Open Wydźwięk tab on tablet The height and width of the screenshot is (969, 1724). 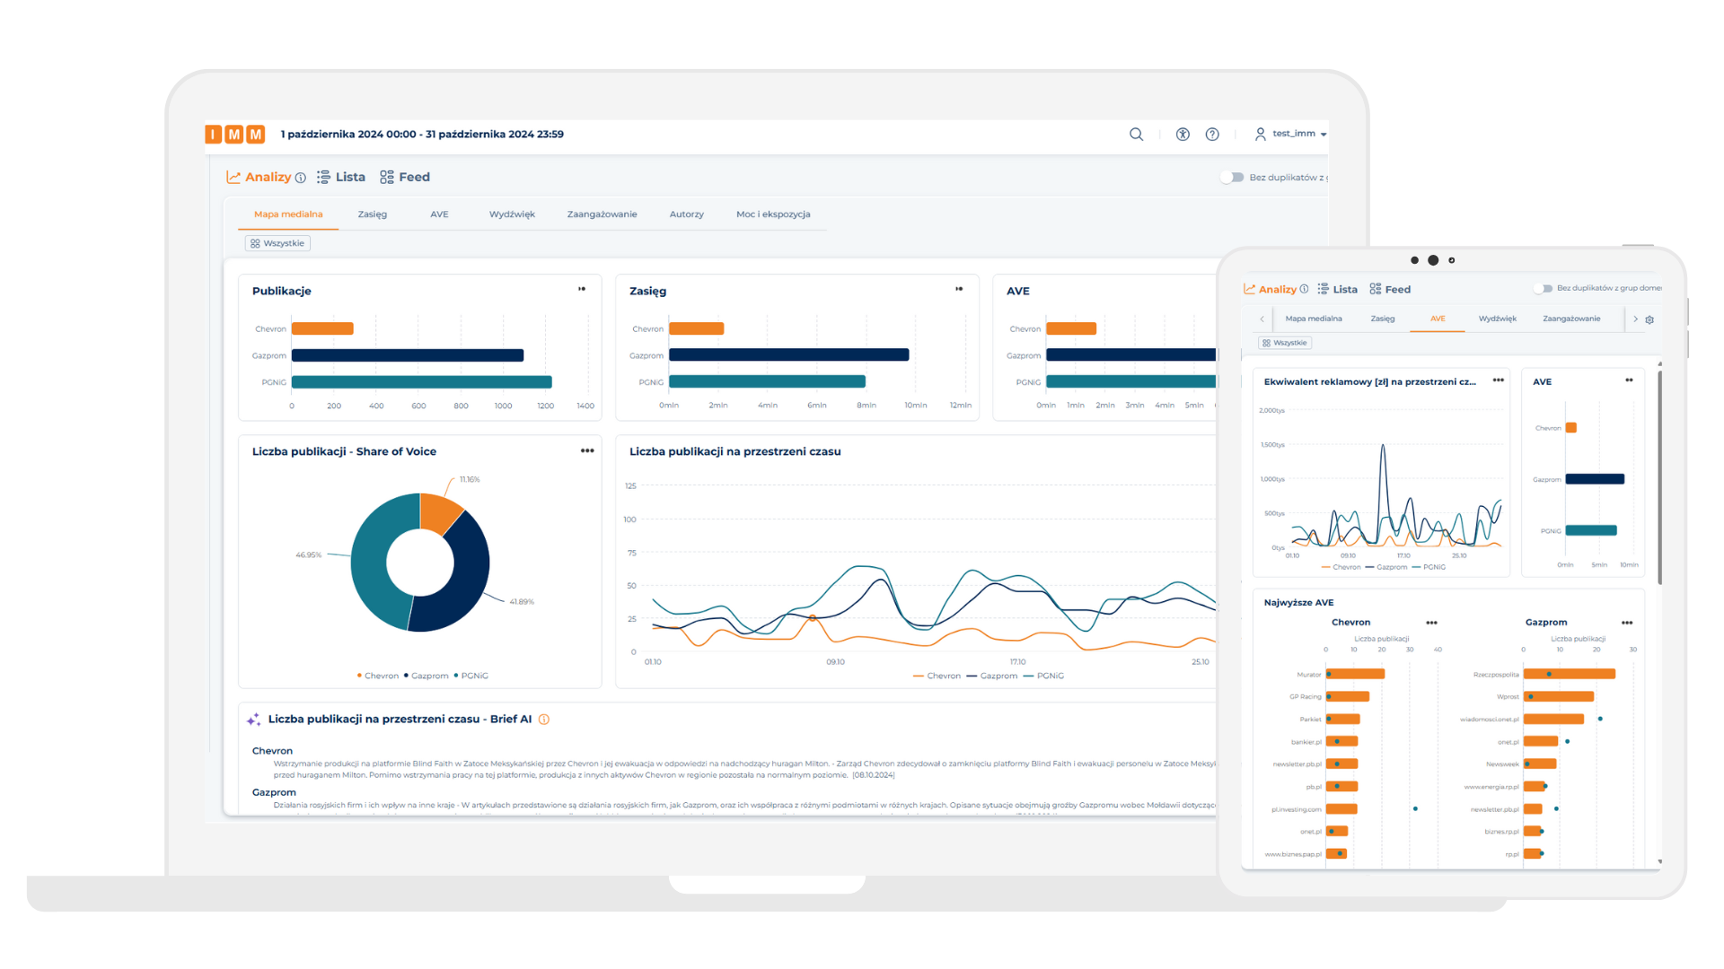[1498, 319]
